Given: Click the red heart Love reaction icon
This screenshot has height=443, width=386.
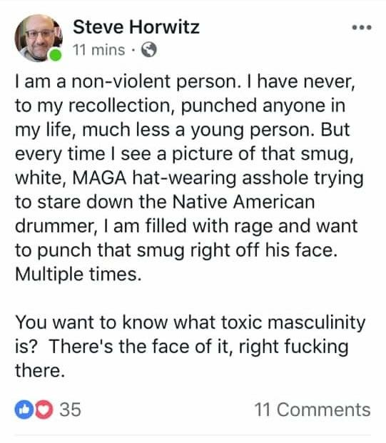Looking at the screenshot, I should (44, 409).
